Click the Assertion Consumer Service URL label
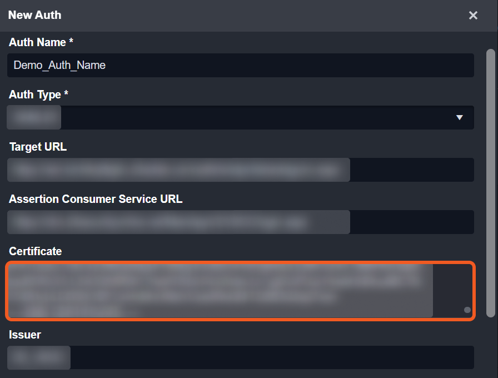 (x=96, y=199)
